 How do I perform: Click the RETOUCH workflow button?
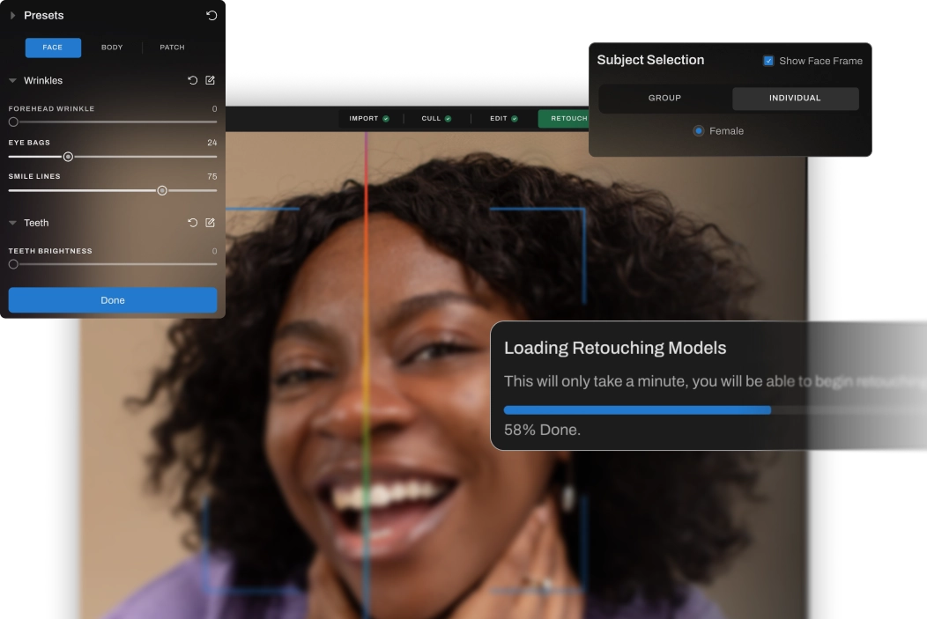[567, 118]
